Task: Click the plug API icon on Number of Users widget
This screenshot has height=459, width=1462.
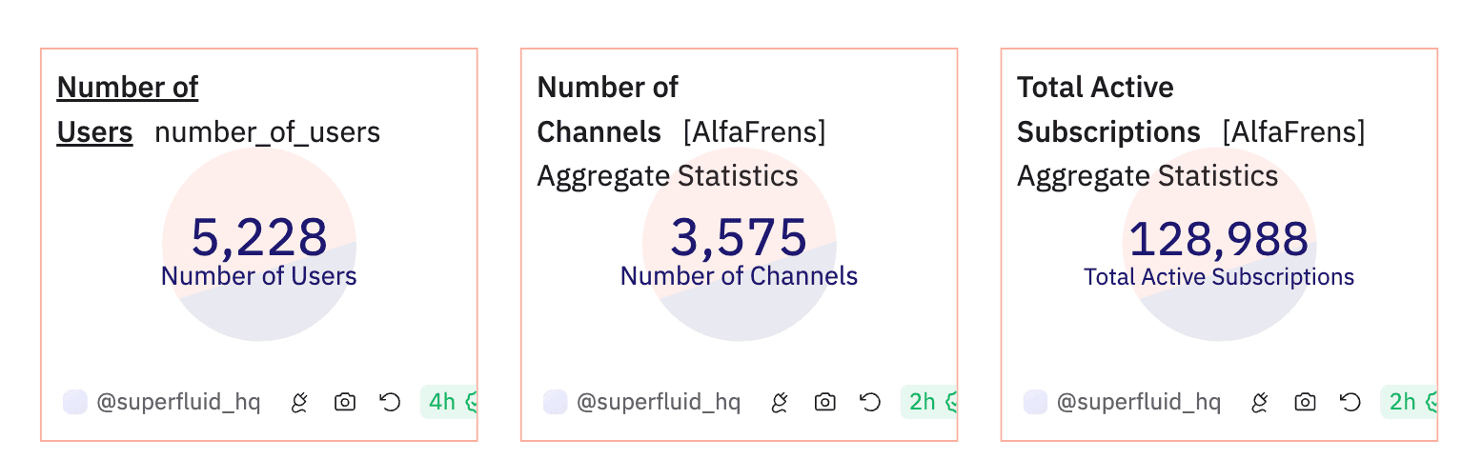Action: (299, 403)
